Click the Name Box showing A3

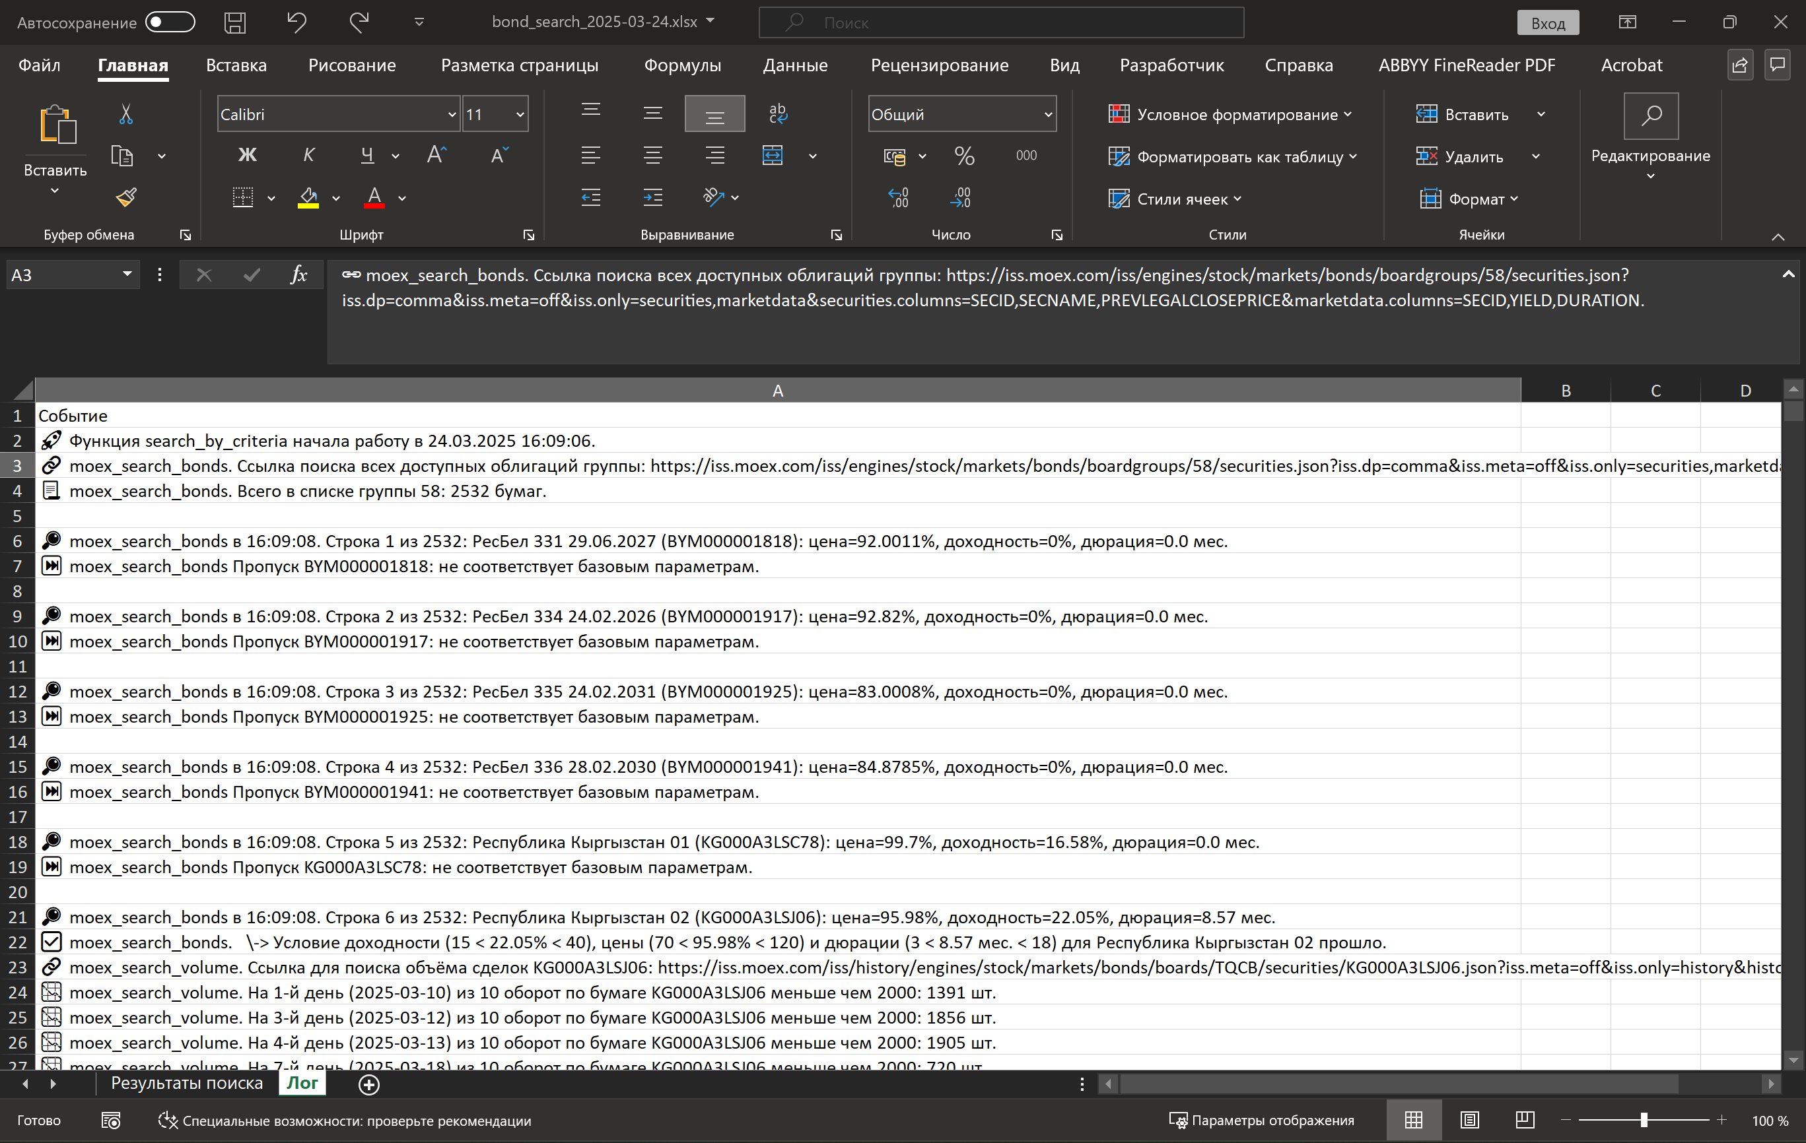(60, 275)
